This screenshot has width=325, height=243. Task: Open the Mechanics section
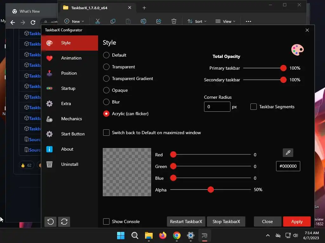(x=70, y=119)
